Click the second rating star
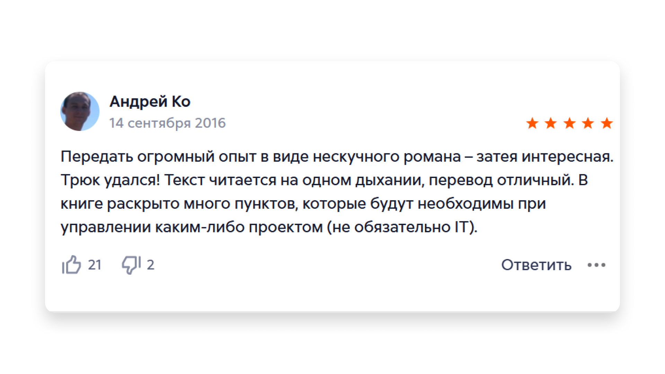Image resolution: width=665 pixels, height=374 pixels. (x=551, y=123)
